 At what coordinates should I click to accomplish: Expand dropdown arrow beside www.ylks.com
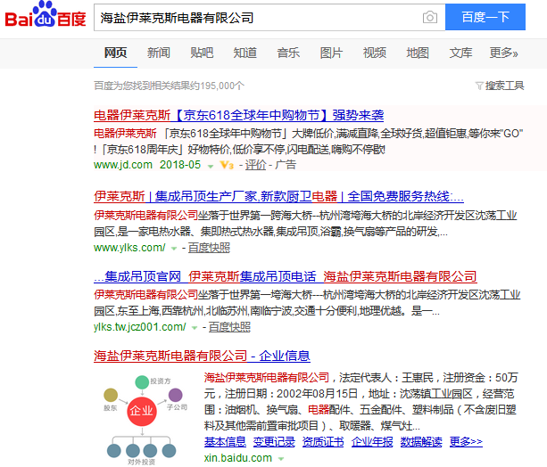174,248
